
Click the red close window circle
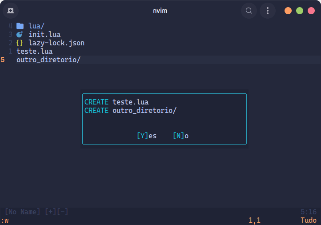pos(311,11)
